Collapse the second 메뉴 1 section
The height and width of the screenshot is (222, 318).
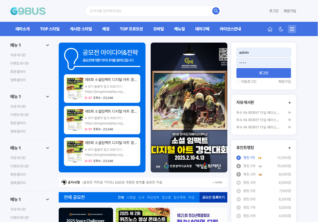pyautogui.click(x=48, y=97)
